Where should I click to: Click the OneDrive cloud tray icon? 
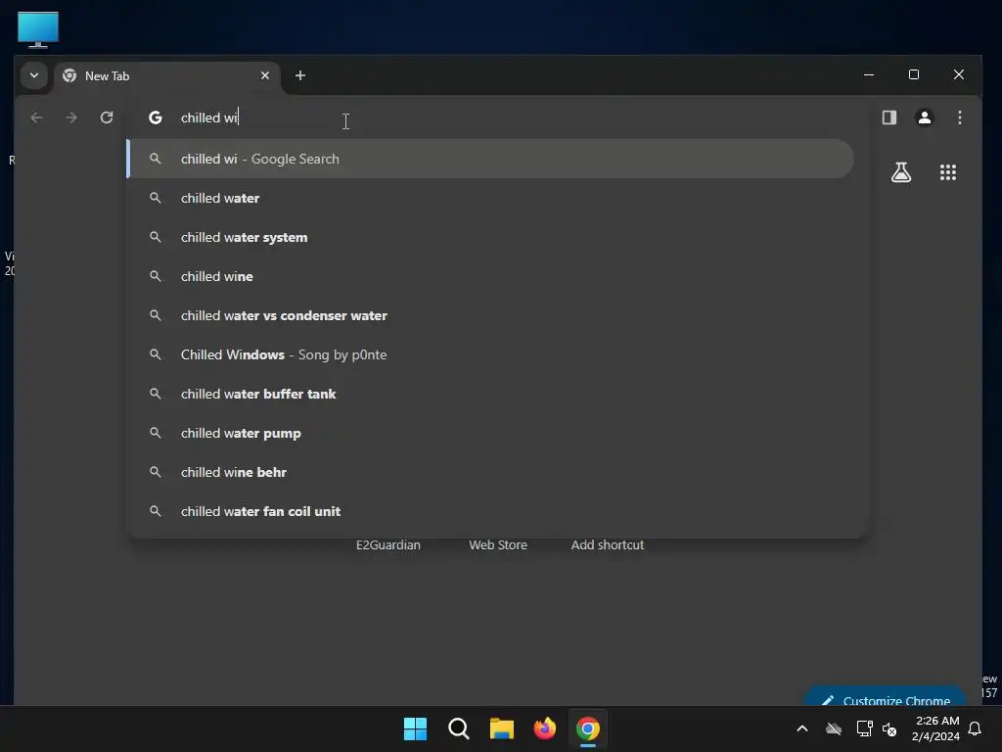[x=834, y=728]
